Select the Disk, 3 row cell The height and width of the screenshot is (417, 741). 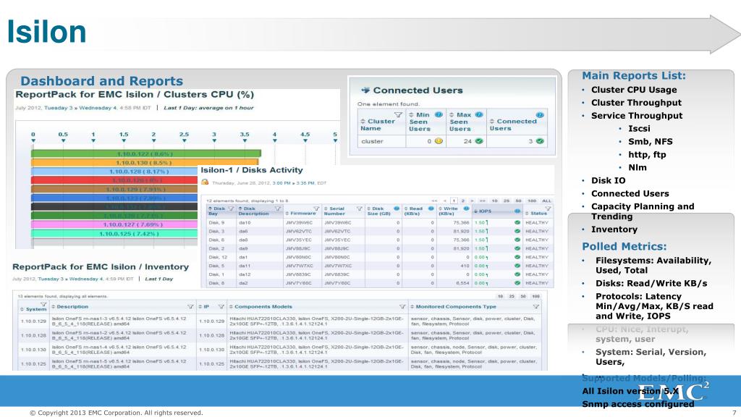click(220, 231)
